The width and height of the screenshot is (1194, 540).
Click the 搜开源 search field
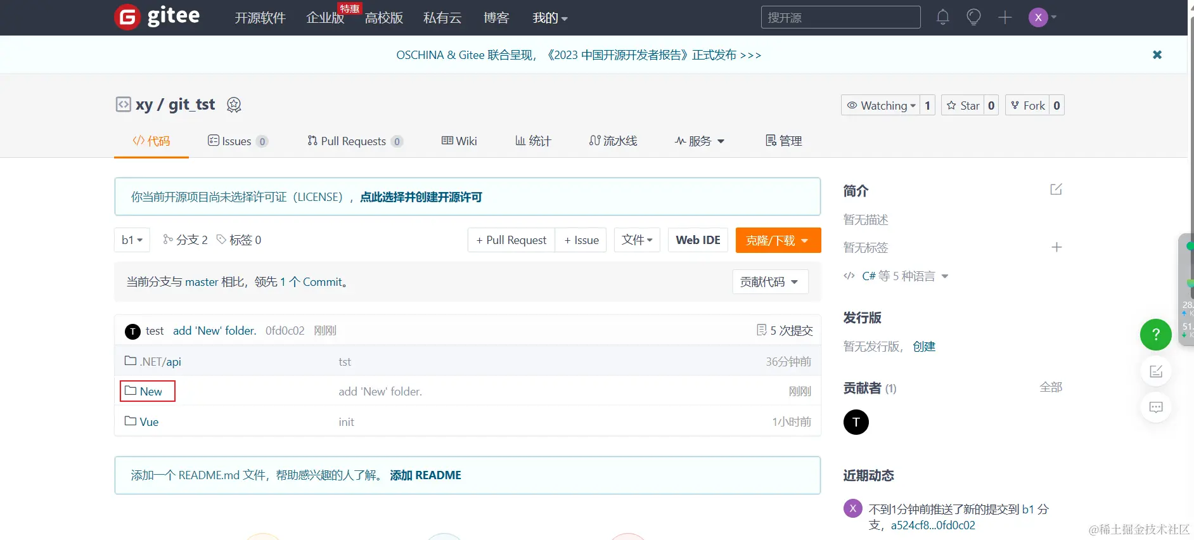coord(840,17)
